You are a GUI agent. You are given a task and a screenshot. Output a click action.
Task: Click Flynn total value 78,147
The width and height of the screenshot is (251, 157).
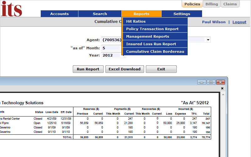[206, 123]
